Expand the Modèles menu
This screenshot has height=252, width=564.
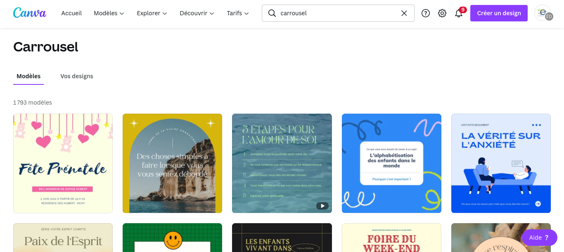[x=109, y=13]
